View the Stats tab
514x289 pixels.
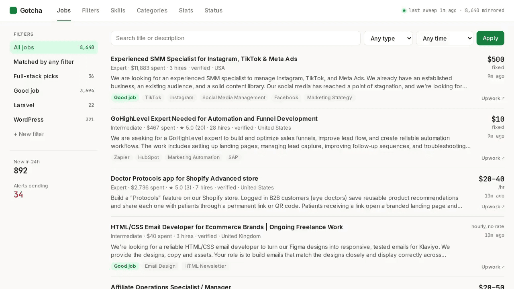pyautogui.click(x=186, y=10)
